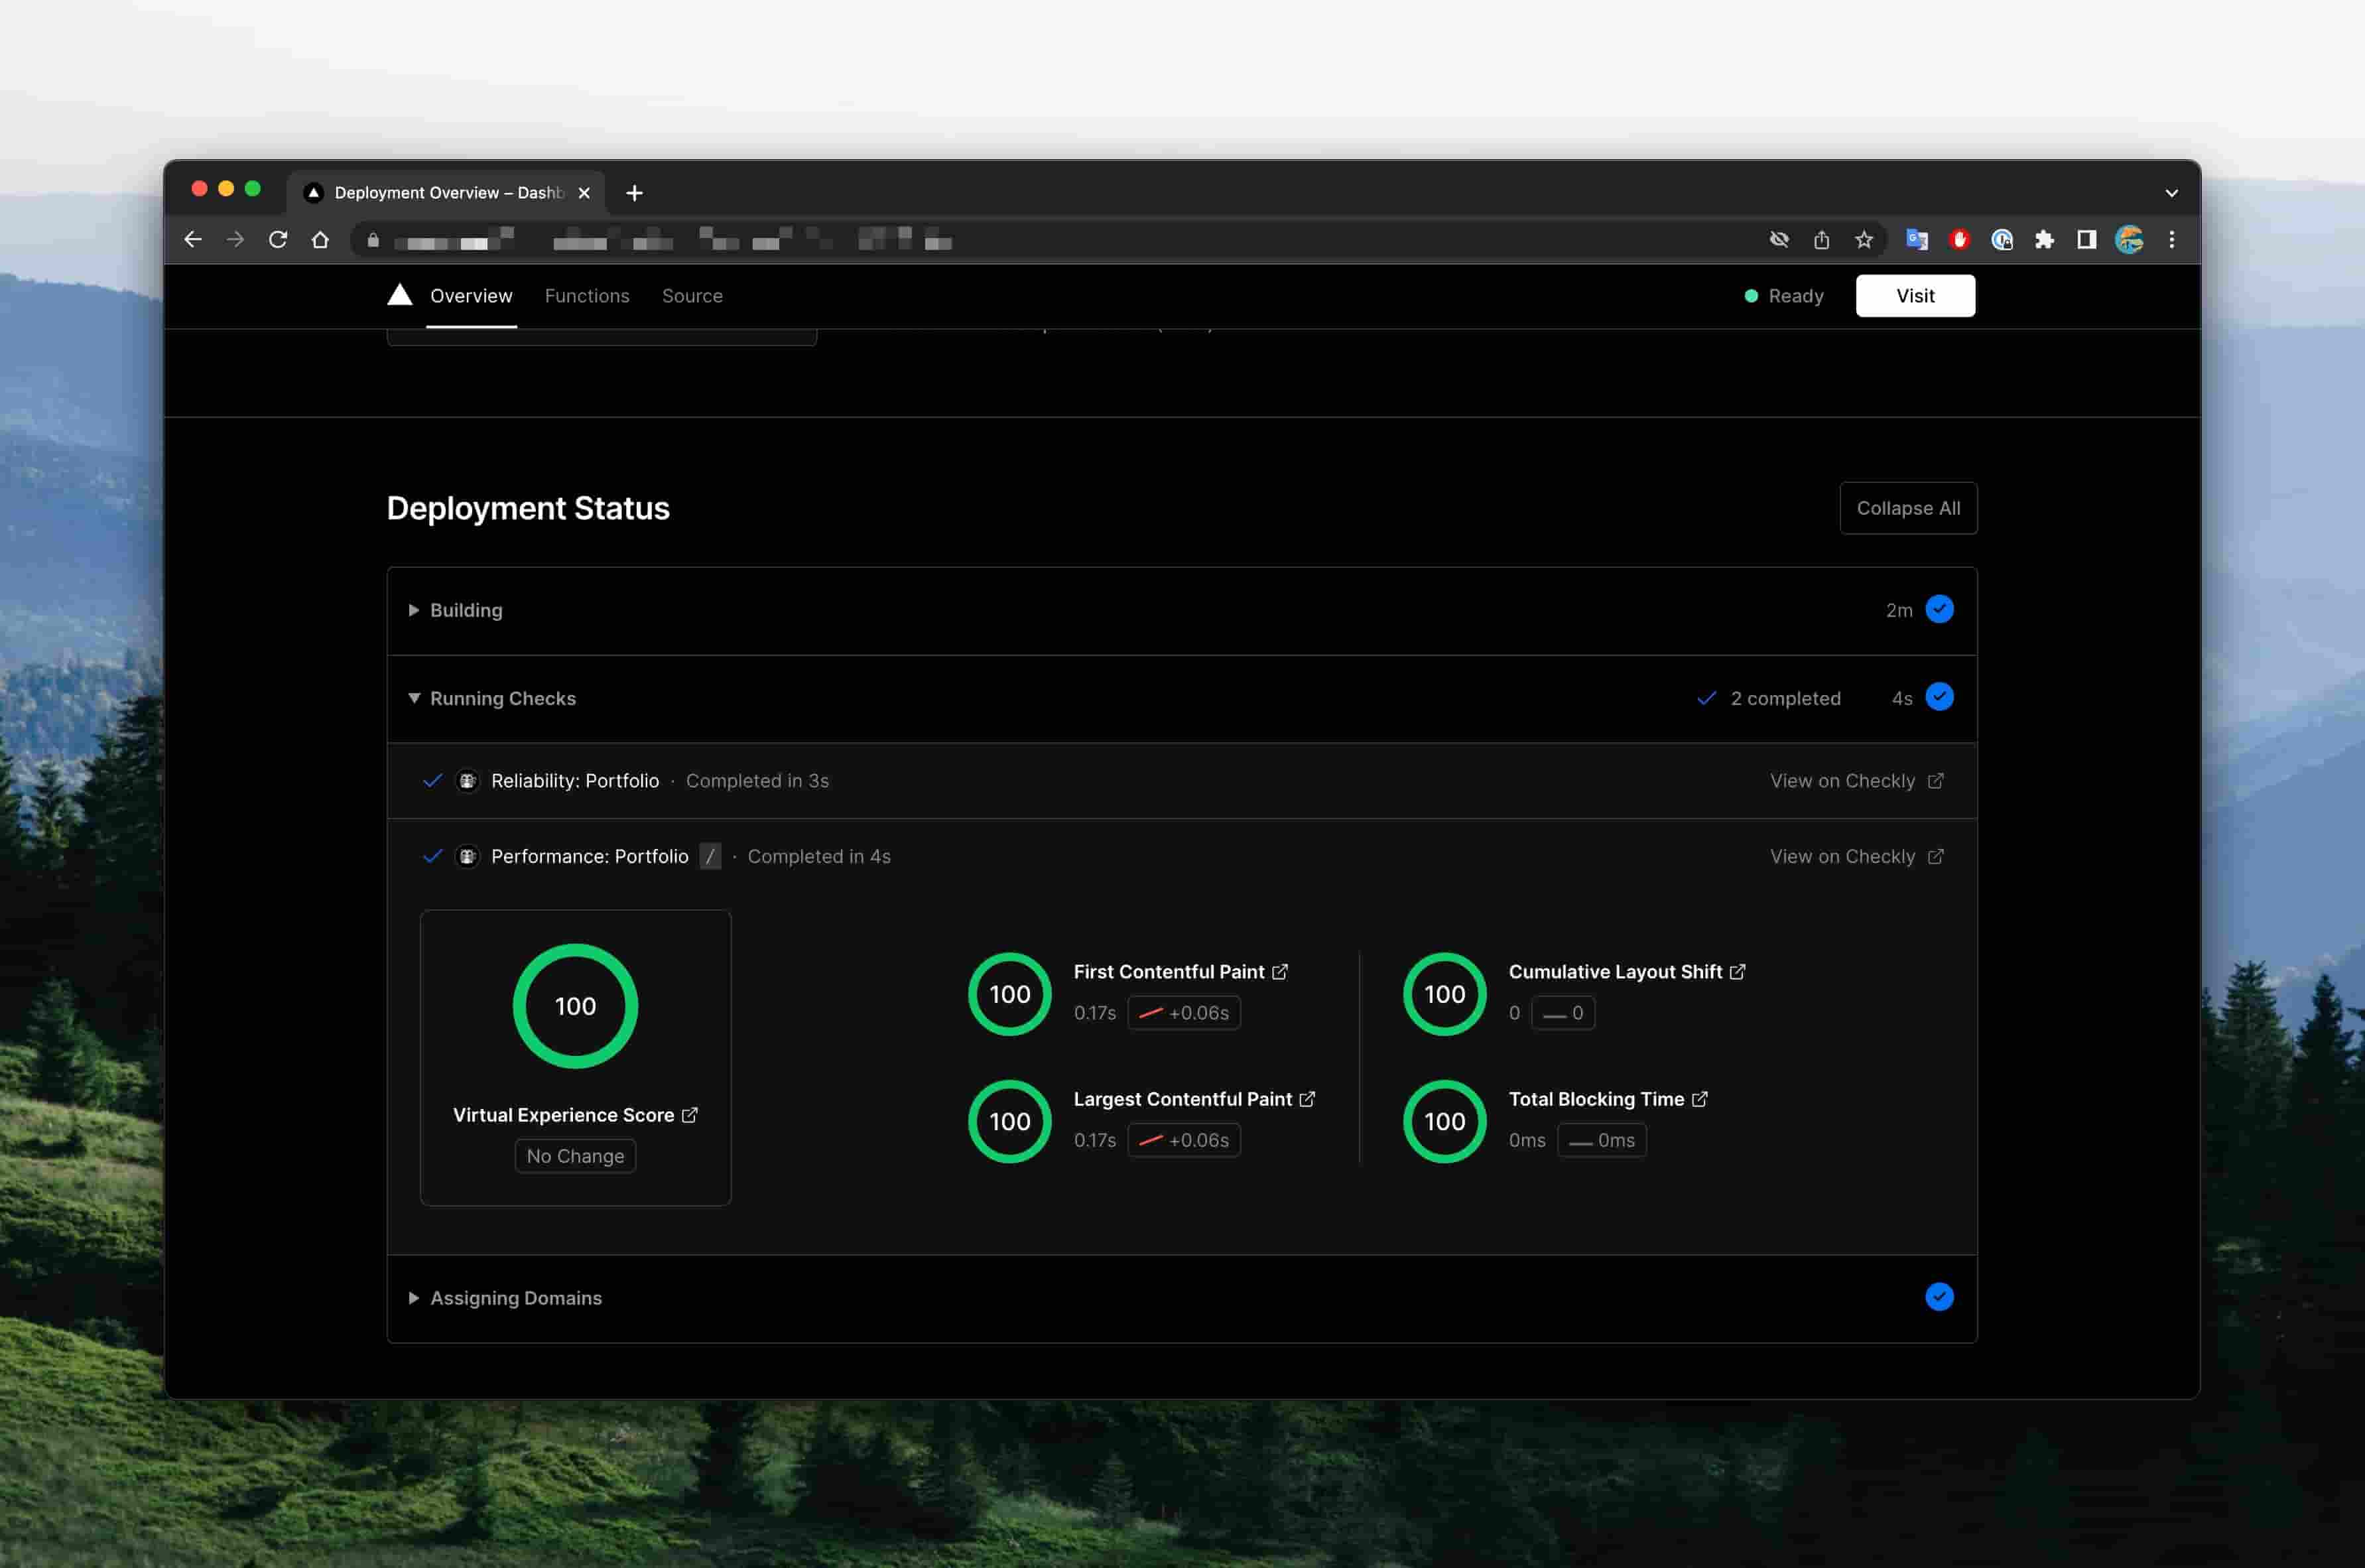The height and width of the screenshot is (1568, 2365).
Task: Switch to the Source tab
Action: 692,296
